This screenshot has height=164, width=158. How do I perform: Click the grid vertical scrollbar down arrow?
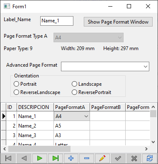pos(153,142)
